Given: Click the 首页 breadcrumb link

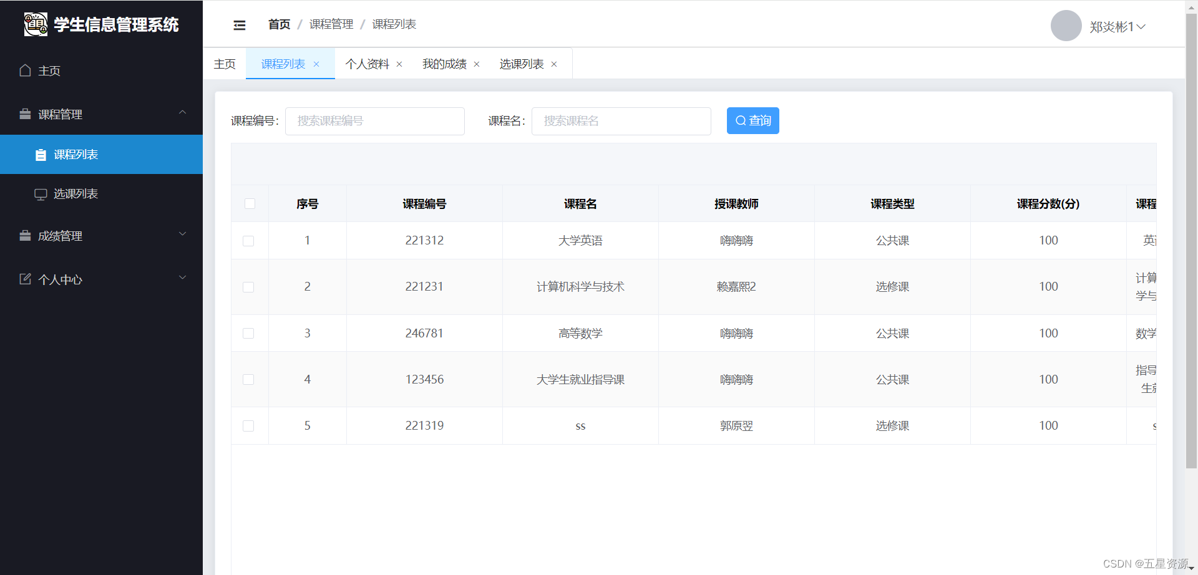Looking at the screenshot, I should click(280, 24).
